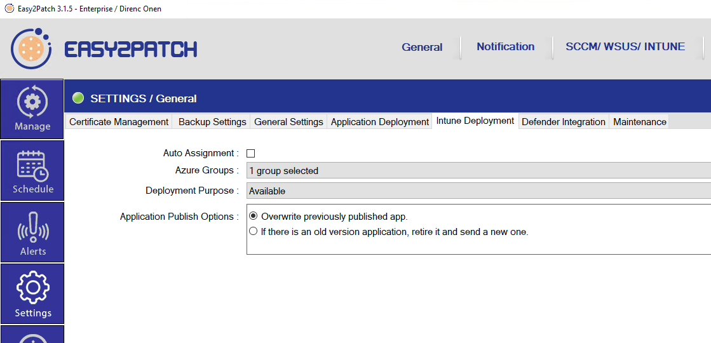Click the General top menu item

[422, 47]
